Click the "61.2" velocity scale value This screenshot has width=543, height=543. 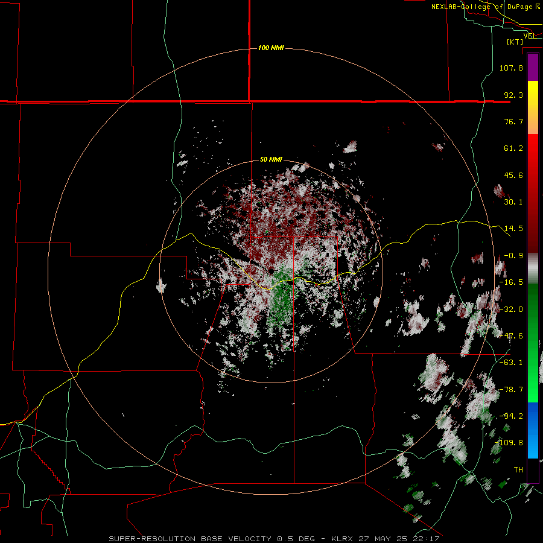click(513, 148)
